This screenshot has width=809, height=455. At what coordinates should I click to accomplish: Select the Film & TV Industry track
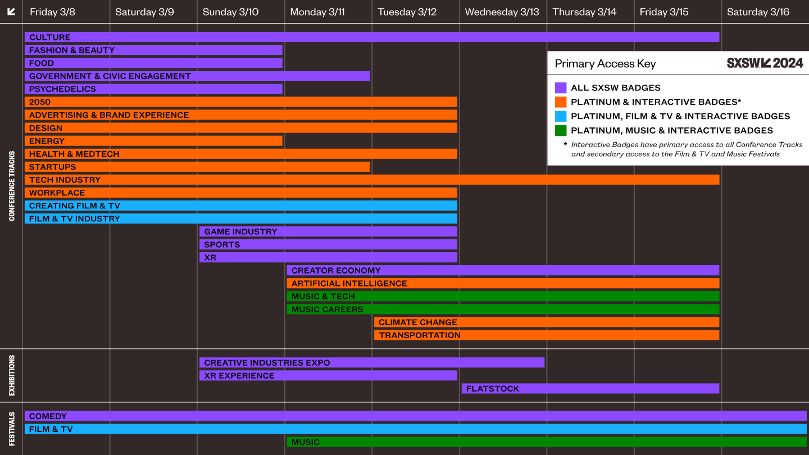point(241,219)
